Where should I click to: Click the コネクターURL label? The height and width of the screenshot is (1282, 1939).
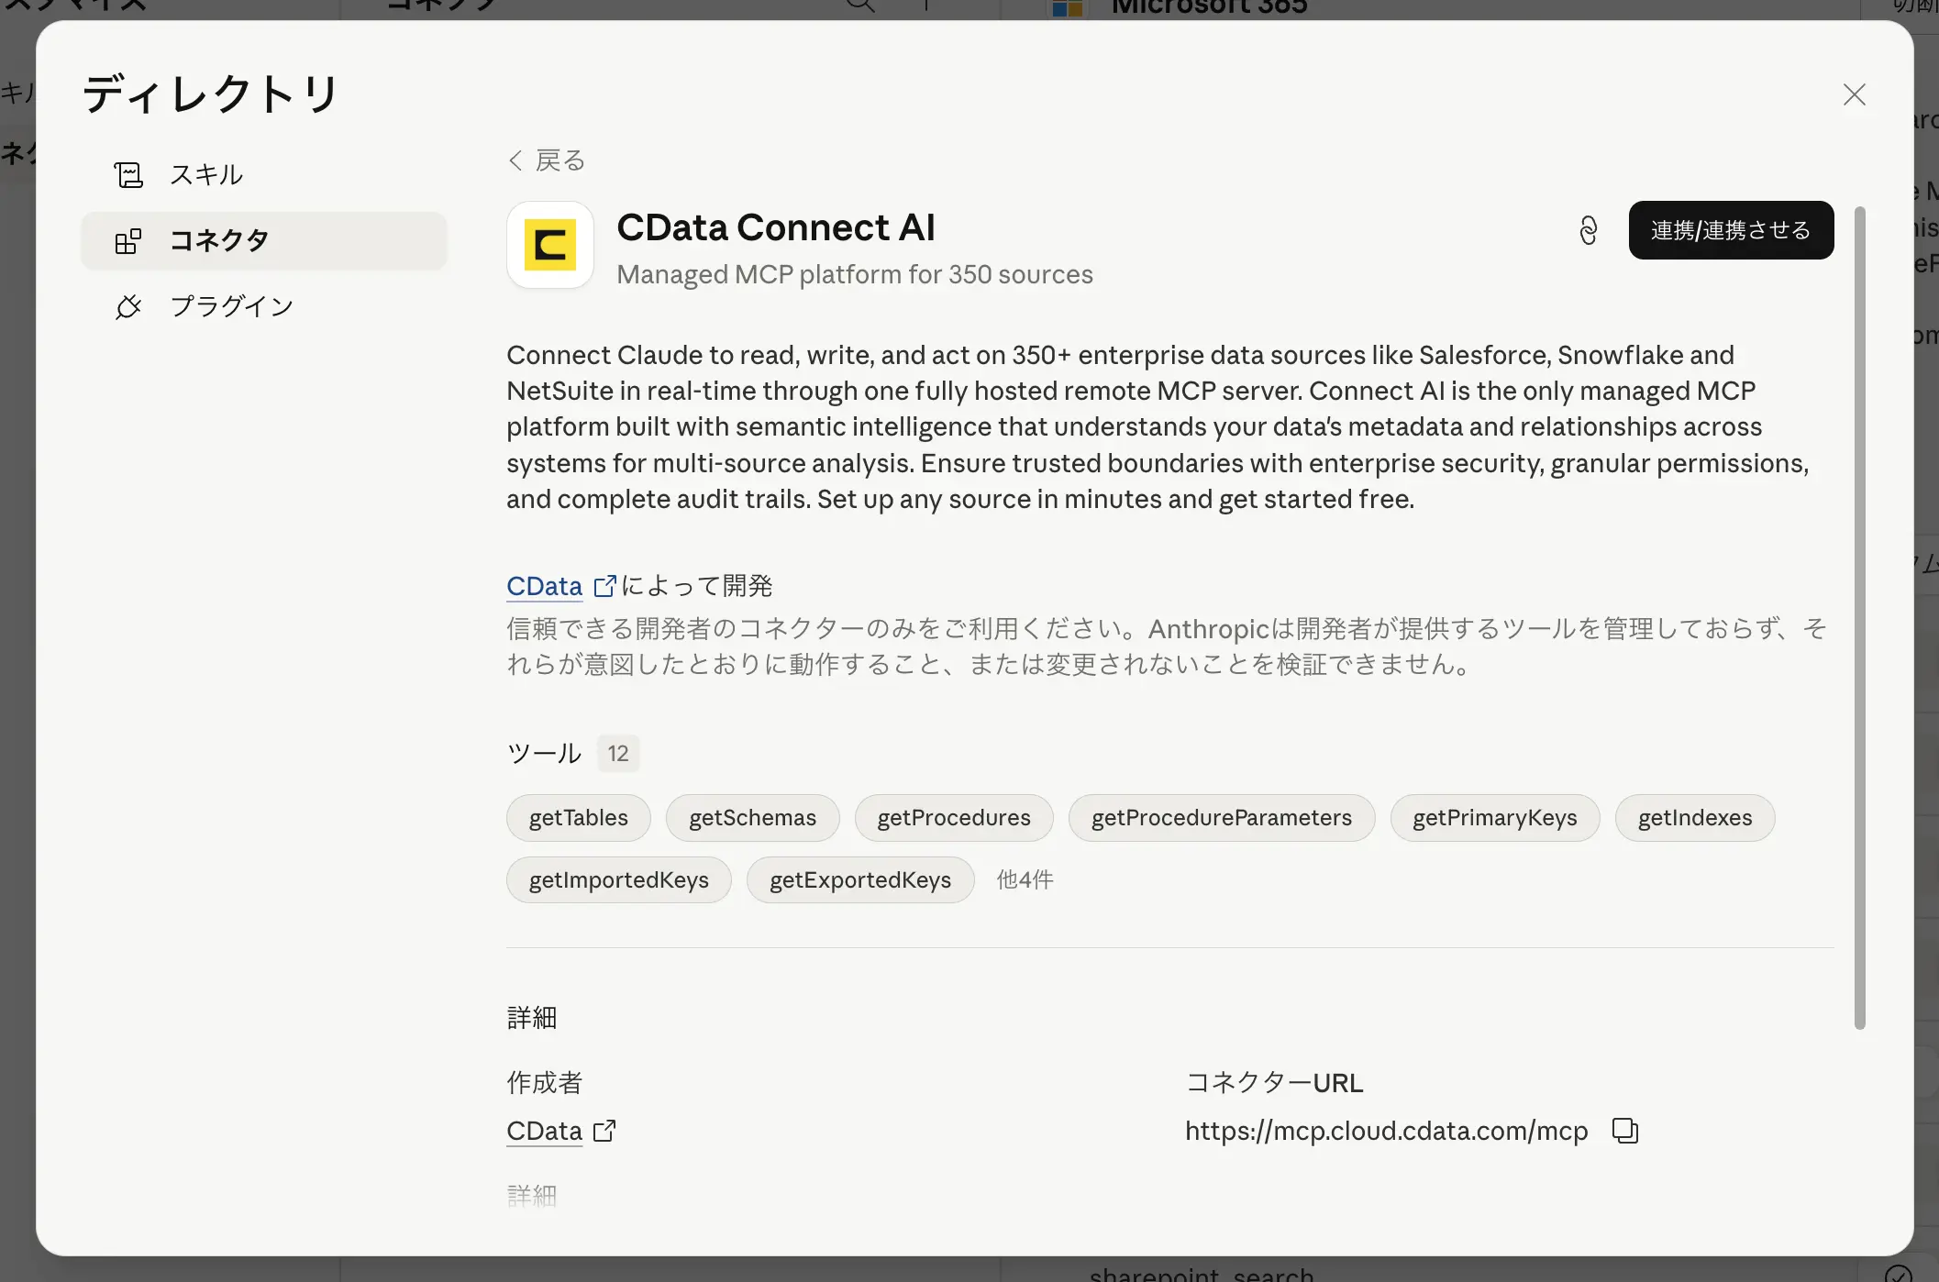(x=1275, y=1083)
